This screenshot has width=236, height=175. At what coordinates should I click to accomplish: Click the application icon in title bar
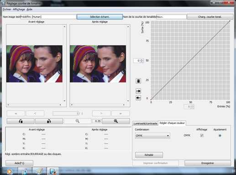click(4, 3)
